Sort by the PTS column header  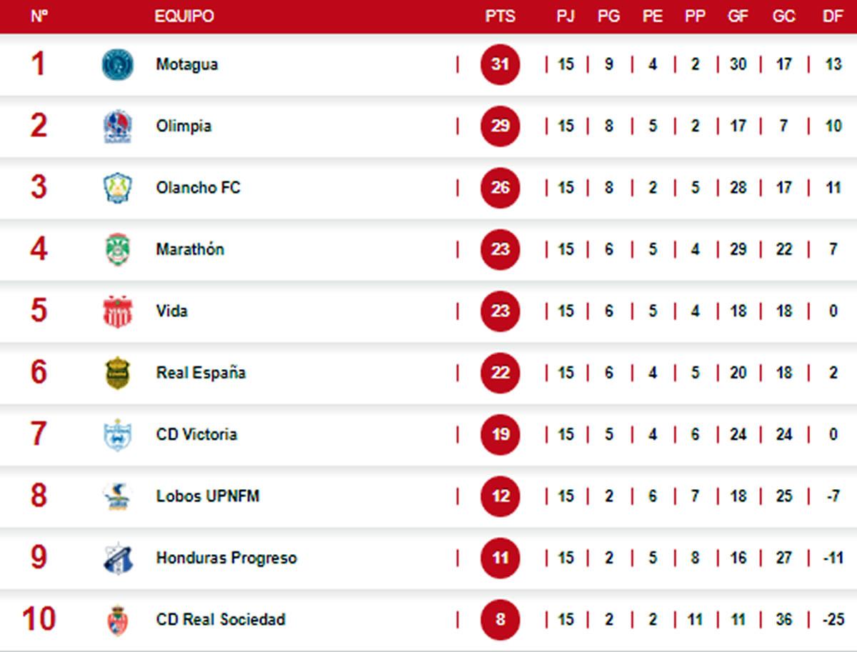(500, 16)
